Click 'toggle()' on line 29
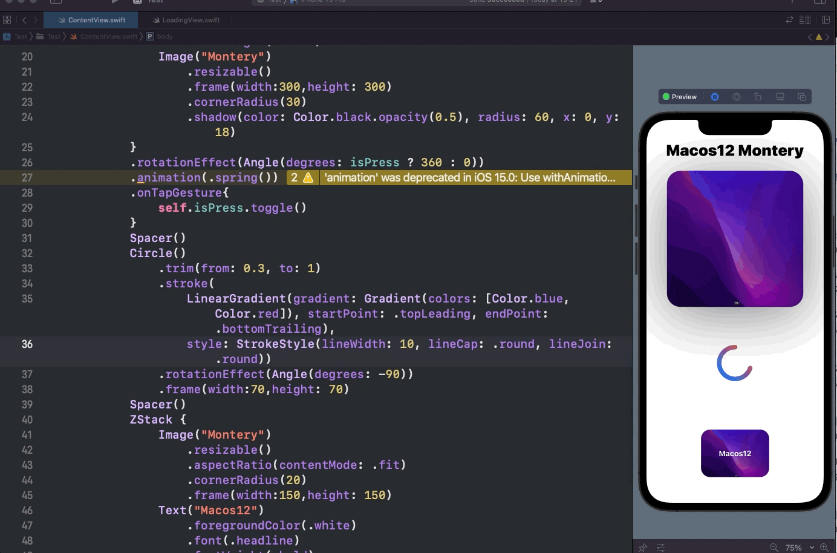 279,208
